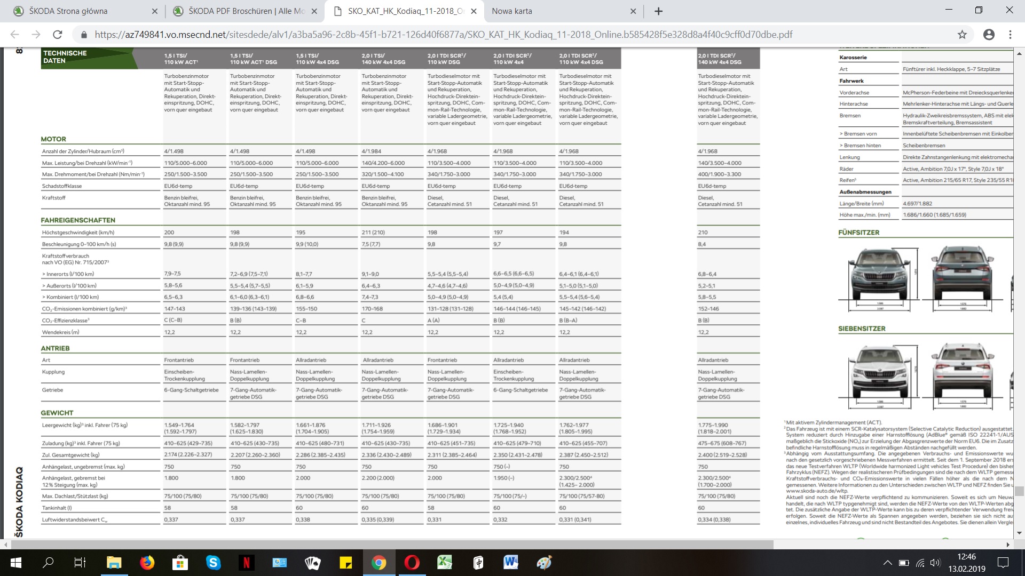Open the Solitaire cards app
Viewport: 1025px width, 576px height.
point(312,562)
